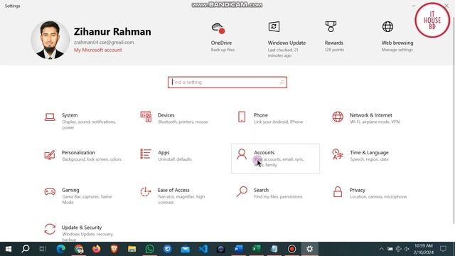Open taskbar search
Image resolution: width=455 pixels, height=256 pixels.
[x=26, y=249]
